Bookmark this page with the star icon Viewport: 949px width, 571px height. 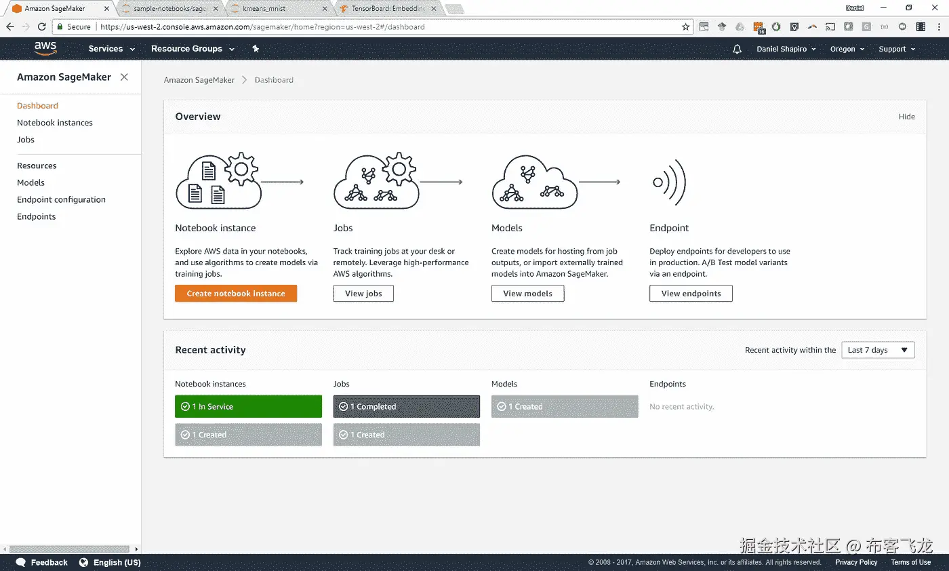[x=685, y=27]
